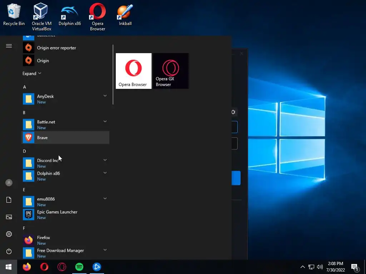Expand the Dolphin x86 folder chevron
Screen dimensions: 366x274
coord(105,173)
